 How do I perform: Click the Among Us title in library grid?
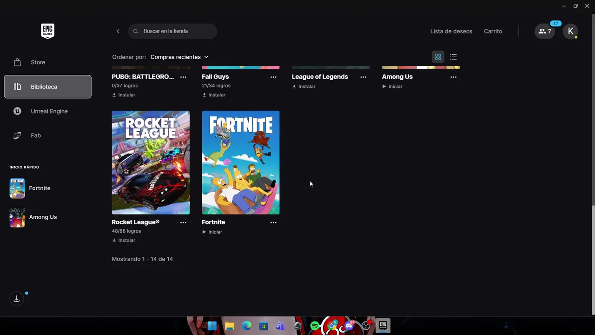pos(397,77)
